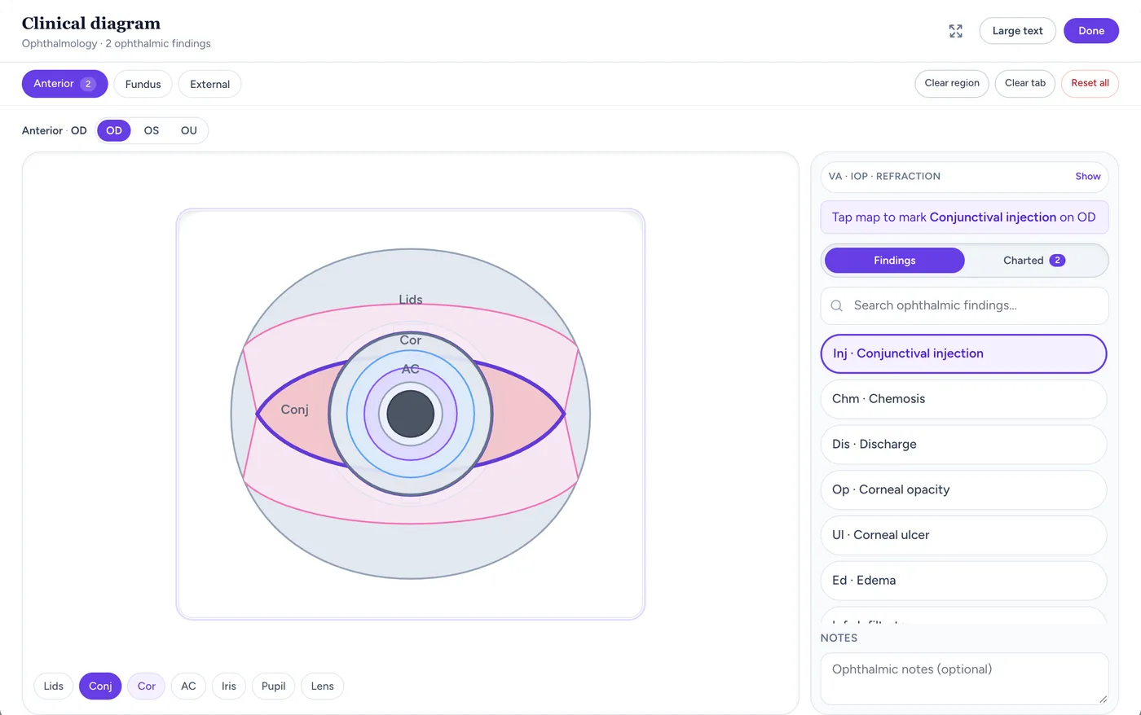Click into the Ophthalmic notes textarea
Screen dimensions: 1141x715
pos(964,678)
